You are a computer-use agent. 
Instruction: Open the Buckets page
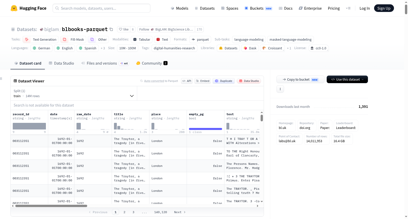click(x=258, y=8)
